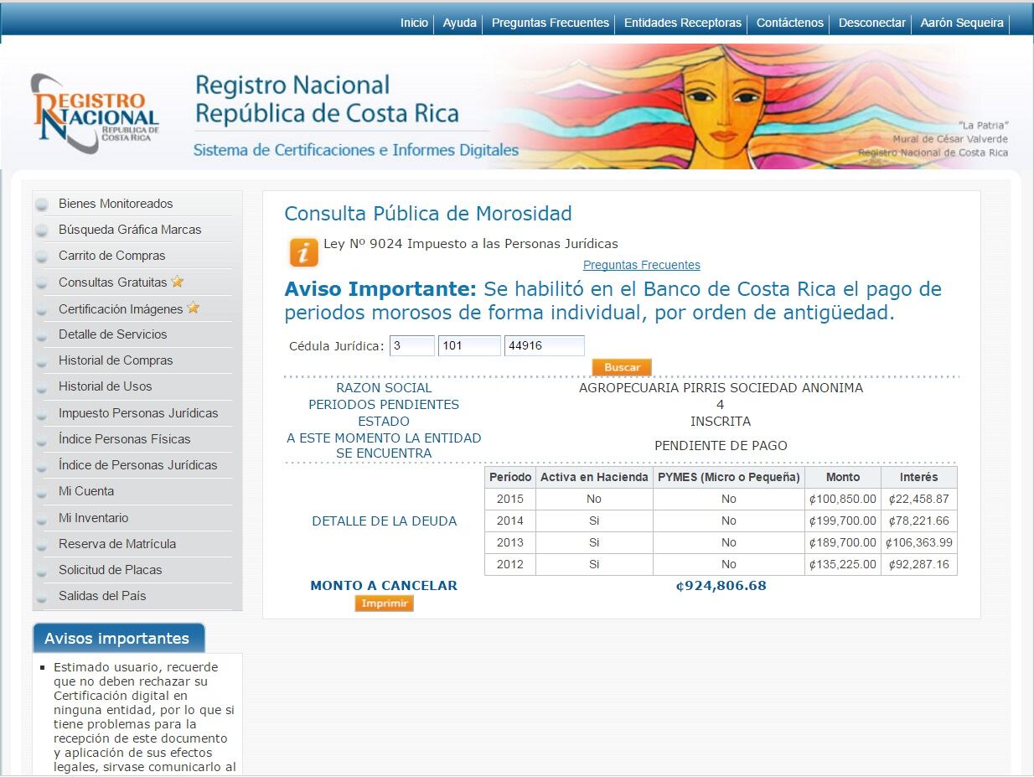Image resolution: width=1034 pixels, height=777 pixels.
Task: Click the bullet icon beside Carrito de Compras
Action: point(42,257)
